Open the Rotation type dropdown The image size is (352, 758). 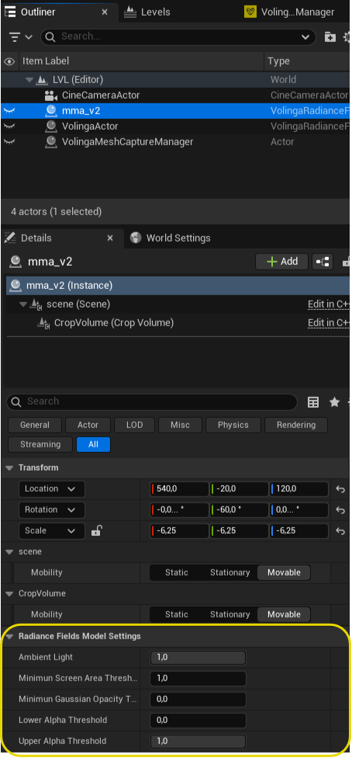(52, 509)
